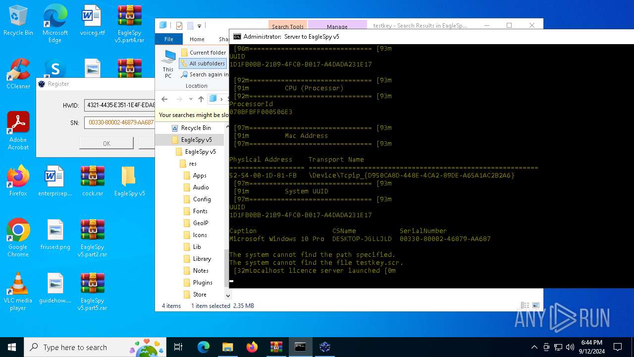Click Back arrow in File Explorer

coord(164,99)
